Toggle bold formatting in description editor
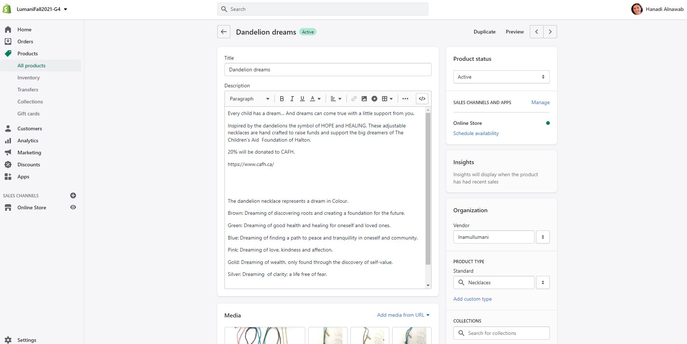Viewport: 687px width, 344px height. click(282, 99)
